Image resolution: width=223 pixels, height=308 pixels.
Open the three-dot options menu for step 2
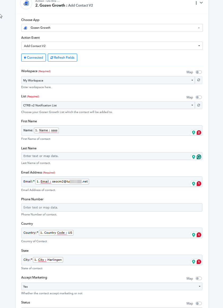196,3
